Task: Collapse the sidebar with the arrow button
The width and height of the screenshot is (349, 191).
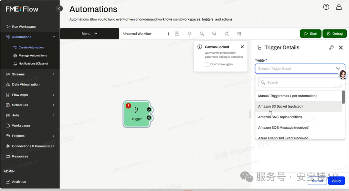Action: click(59, 8)
